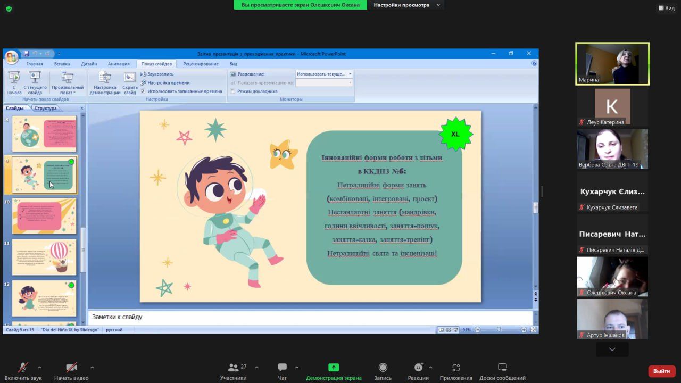Click the PowerPoint zoom slider handle
The height and width of the screenshot is (383, 681).
point(499,330)
